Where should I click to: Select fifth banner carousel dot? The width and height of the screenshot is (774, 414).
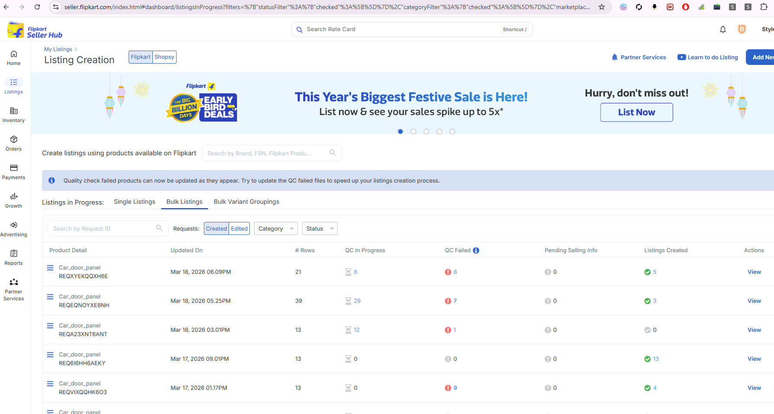click(452, 132)
